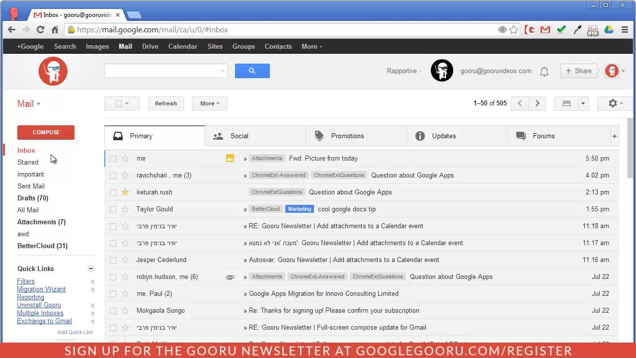636x358 pixels.
Task: Click the green checkmark extension icon
Action: [561, 30]
